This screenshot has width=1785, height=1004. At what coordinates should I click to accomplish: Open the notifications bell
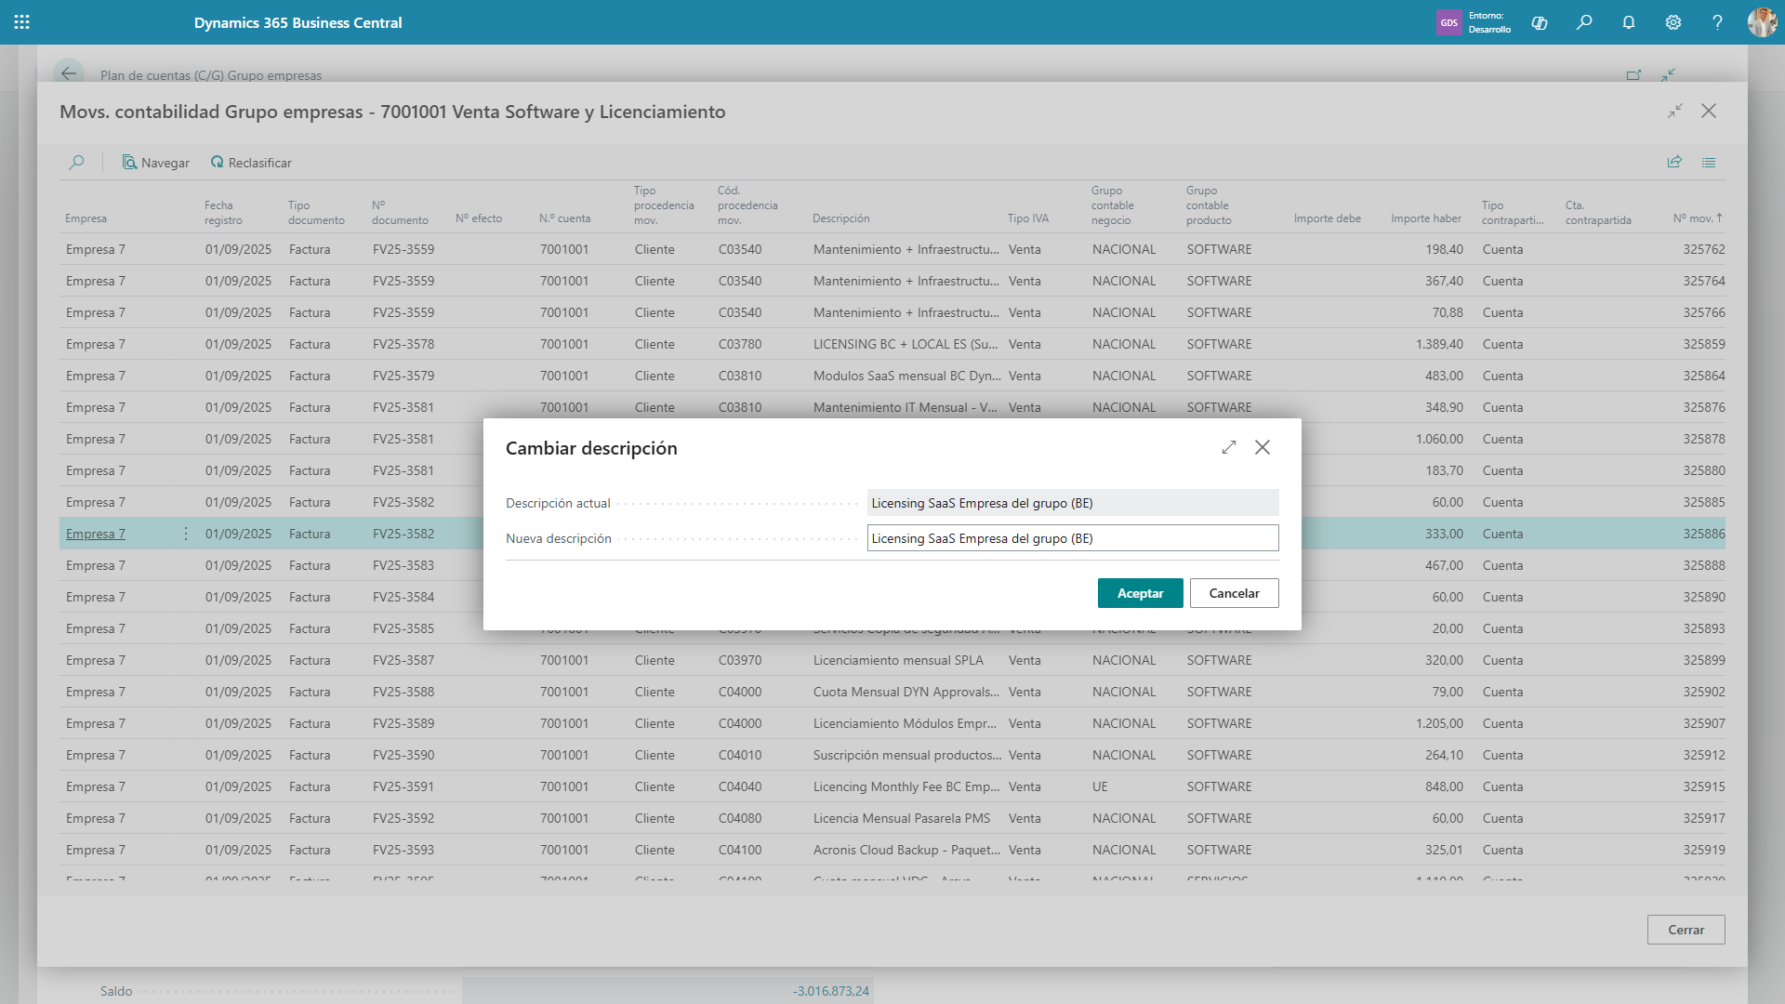(1629, 22)
